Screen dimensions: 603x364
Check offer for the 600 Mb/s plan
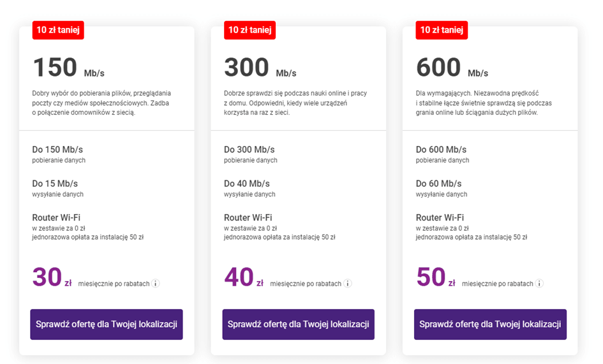pos(490,324)
